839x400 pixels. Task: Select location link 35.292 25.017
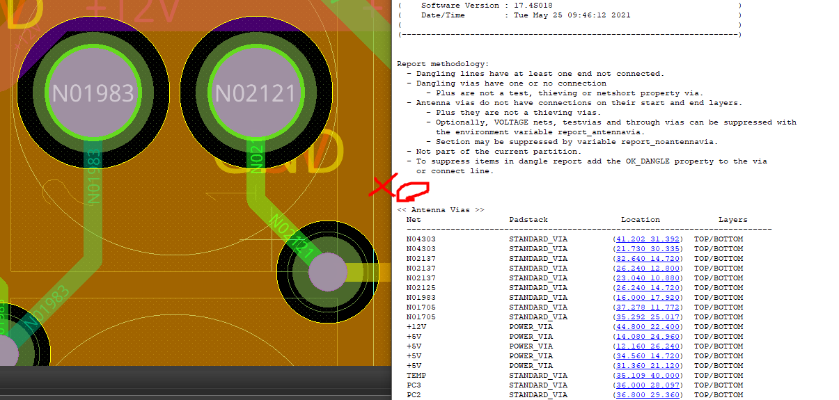[648, 317]
